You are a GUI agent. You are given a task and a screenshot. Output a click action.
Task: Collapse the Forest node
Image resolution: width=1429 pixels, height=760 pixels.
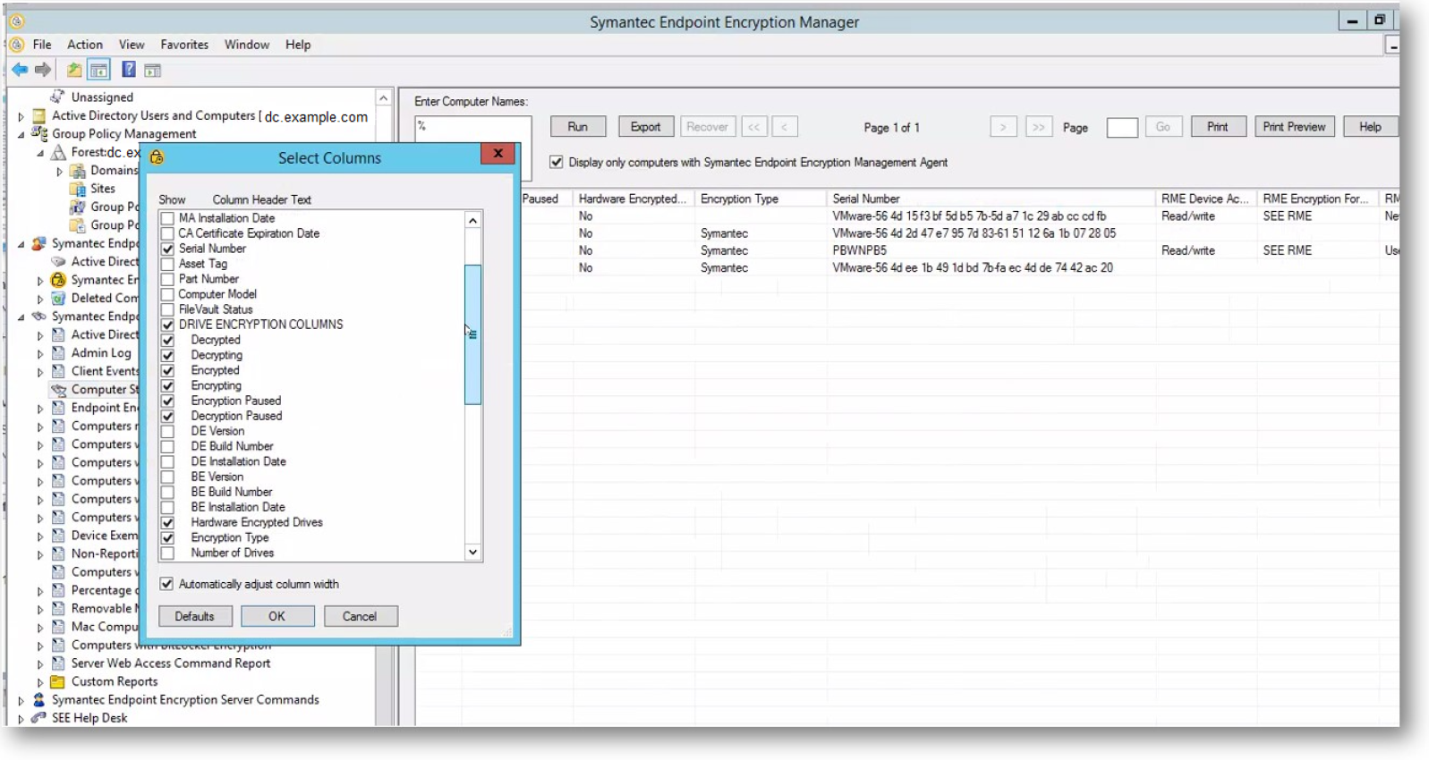[40, 153]
